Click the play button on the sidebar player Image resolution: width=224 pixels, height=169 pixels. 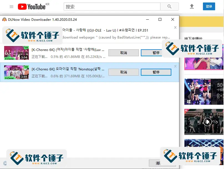click(x=207, y=122)
